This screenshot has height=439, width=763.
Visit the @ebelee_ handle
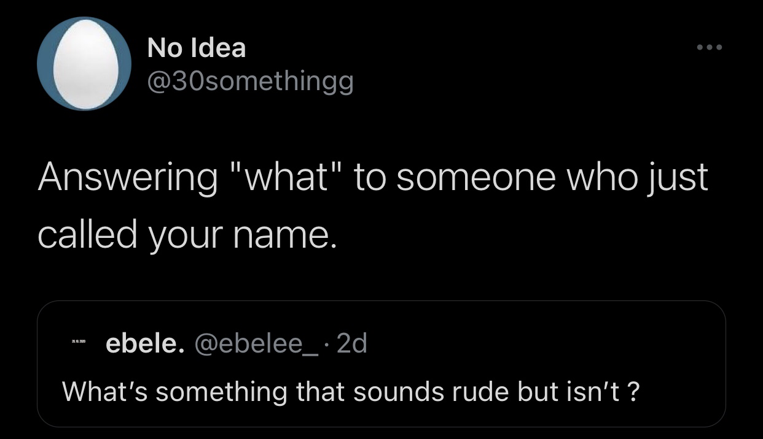[258, 344]
